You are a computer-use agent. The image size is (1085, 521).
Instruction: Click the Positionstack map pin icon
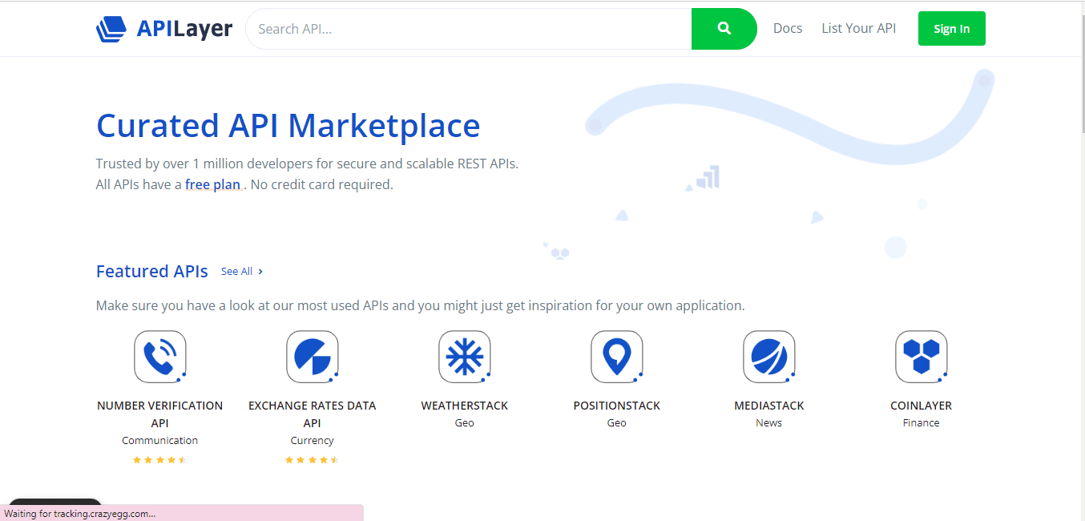[616, 356]
